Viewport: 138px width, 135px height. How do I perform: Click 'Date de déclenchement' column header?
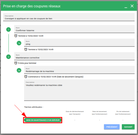point(75,113)
